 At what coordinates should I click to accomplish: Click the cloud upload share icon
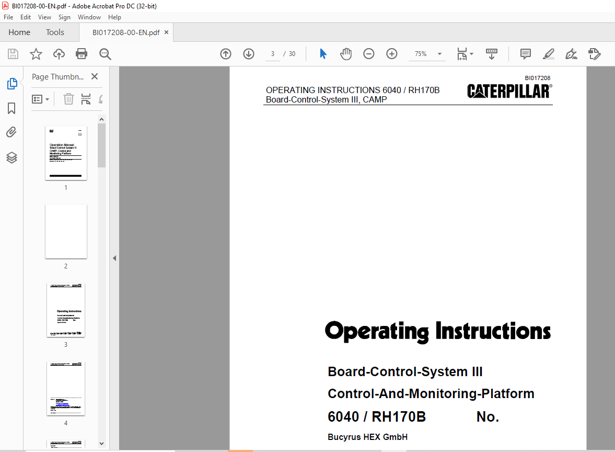[x=59, y=54]
